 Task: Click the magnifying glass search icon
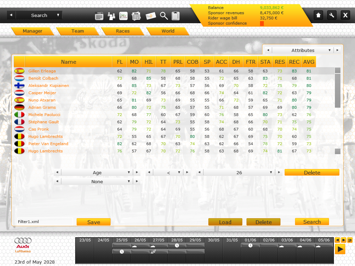point(164,16)
